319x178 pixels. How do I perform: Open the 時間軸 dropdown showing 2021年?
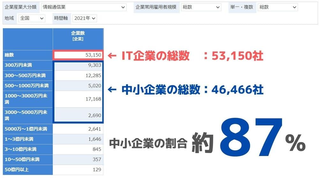[x=85, y=18]
